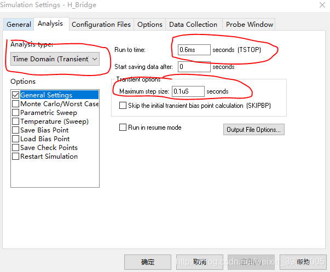
Task: Select the General Settings list row label
Action: coord(47,95)
